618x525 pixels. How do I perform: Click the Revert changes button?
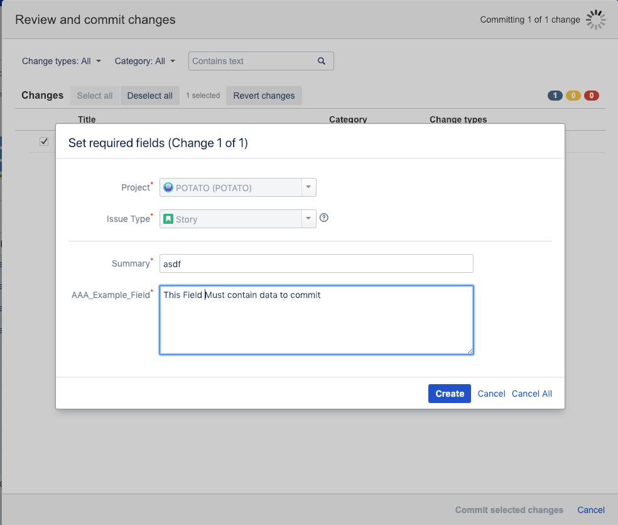[264, 96]
